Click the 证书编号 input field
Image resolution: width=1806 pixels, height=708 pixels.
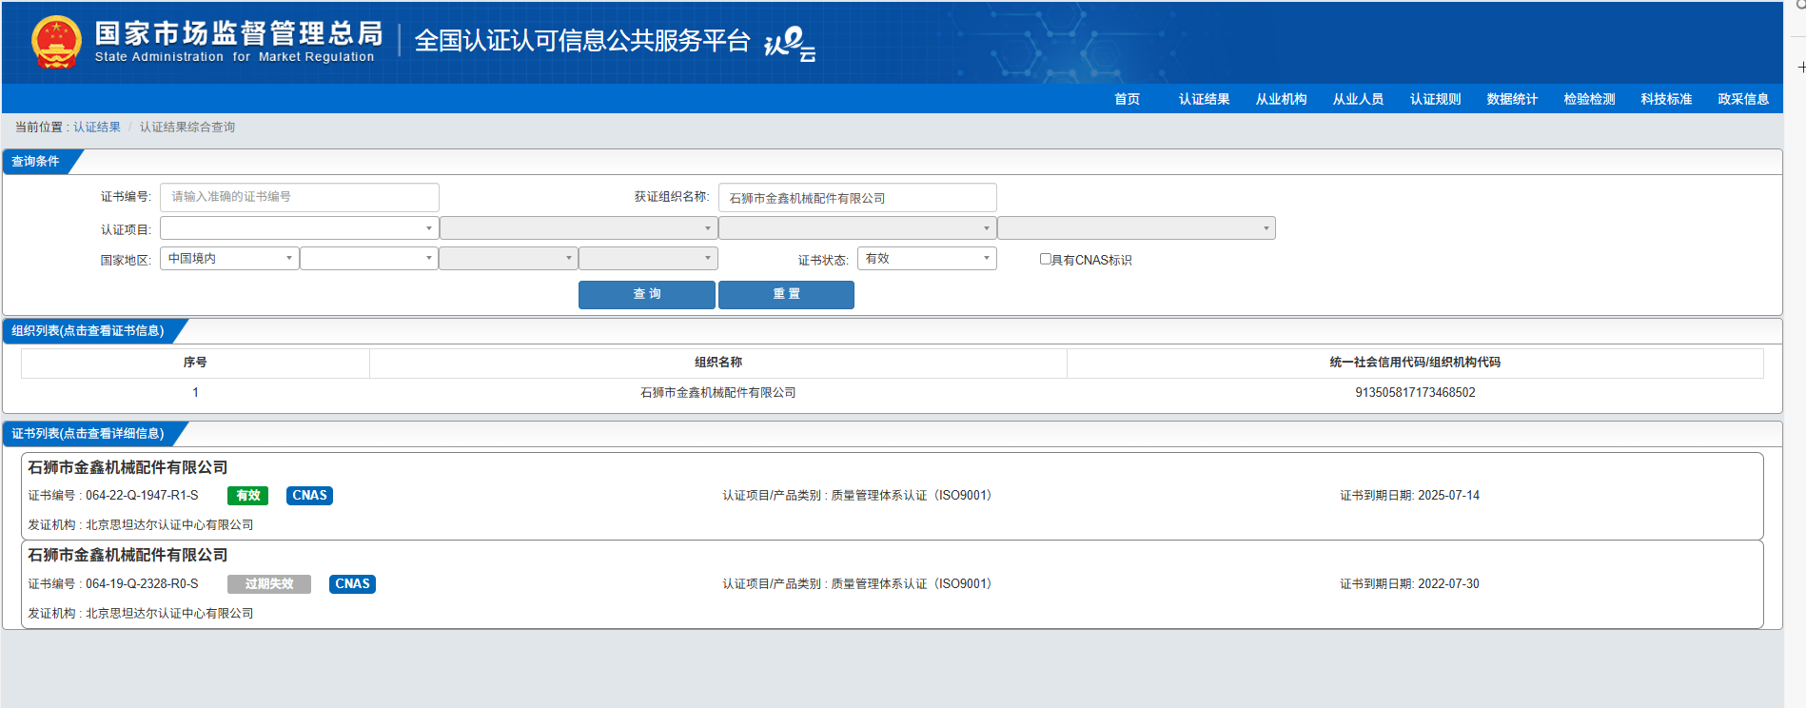point(300,197)
